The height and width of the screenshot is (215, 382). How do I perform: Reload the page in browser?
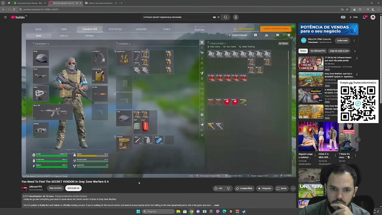(14, 9)
